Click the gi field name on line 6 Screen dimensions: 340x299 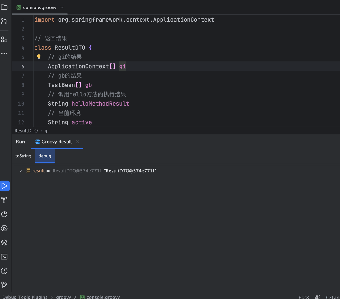tap(123, 66)
